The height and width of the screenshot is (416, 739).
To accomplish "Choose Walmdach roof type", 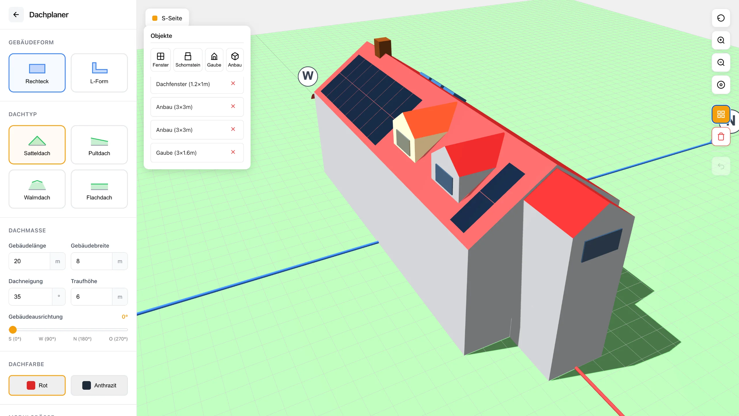I will click(37, 189).
